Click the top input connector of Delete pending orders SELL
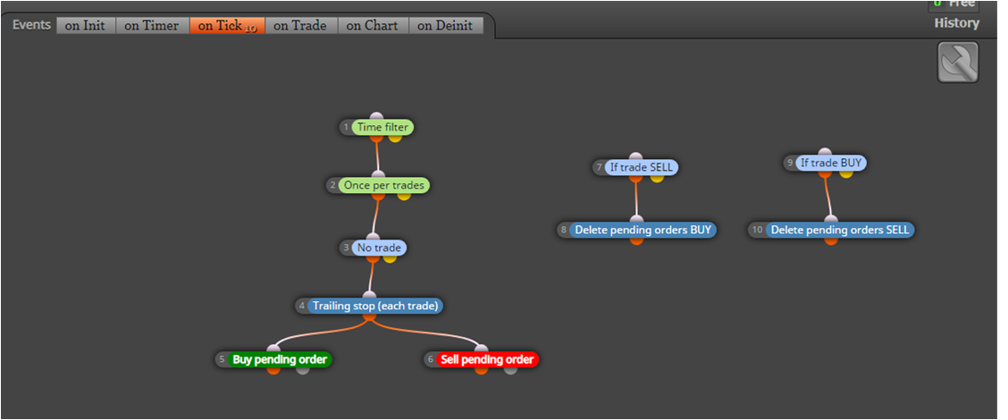This screenshot has width=1008, height=420. pyautogui.click(x=831, y=219)
